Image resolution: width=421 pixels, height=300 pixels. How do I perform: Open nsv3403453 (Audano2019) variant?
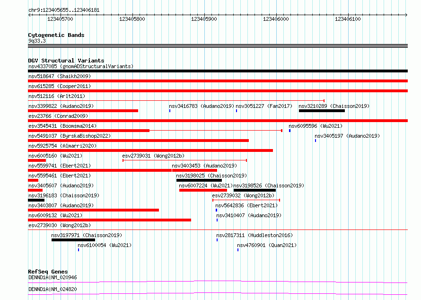click(x=204, y=166)
